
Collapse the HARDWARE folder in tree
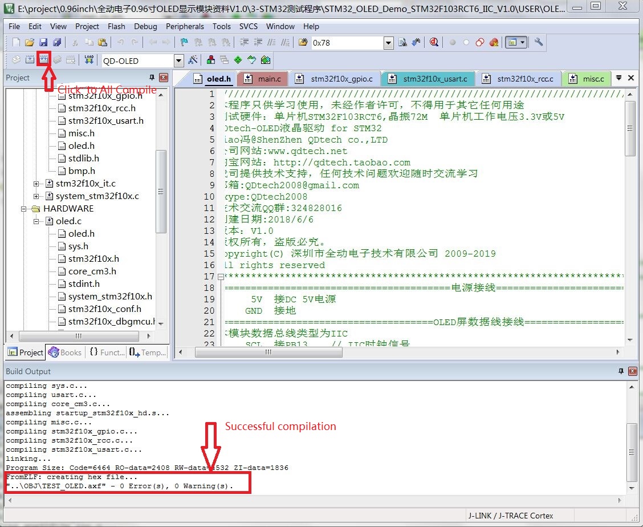coord(24,209)
